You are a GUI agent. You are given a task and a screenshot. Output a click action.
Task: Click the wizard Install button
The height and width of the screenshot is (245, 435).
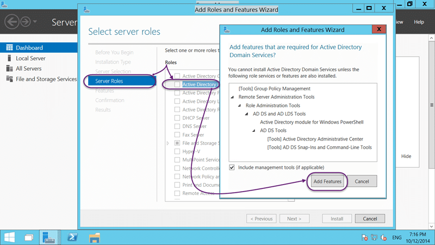click(x=337, y=219)
